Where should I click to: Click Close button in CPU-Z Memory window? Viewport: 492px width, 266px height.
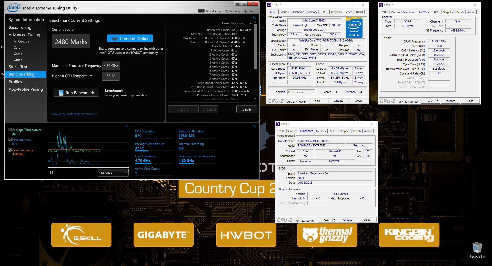click(470, 101)
